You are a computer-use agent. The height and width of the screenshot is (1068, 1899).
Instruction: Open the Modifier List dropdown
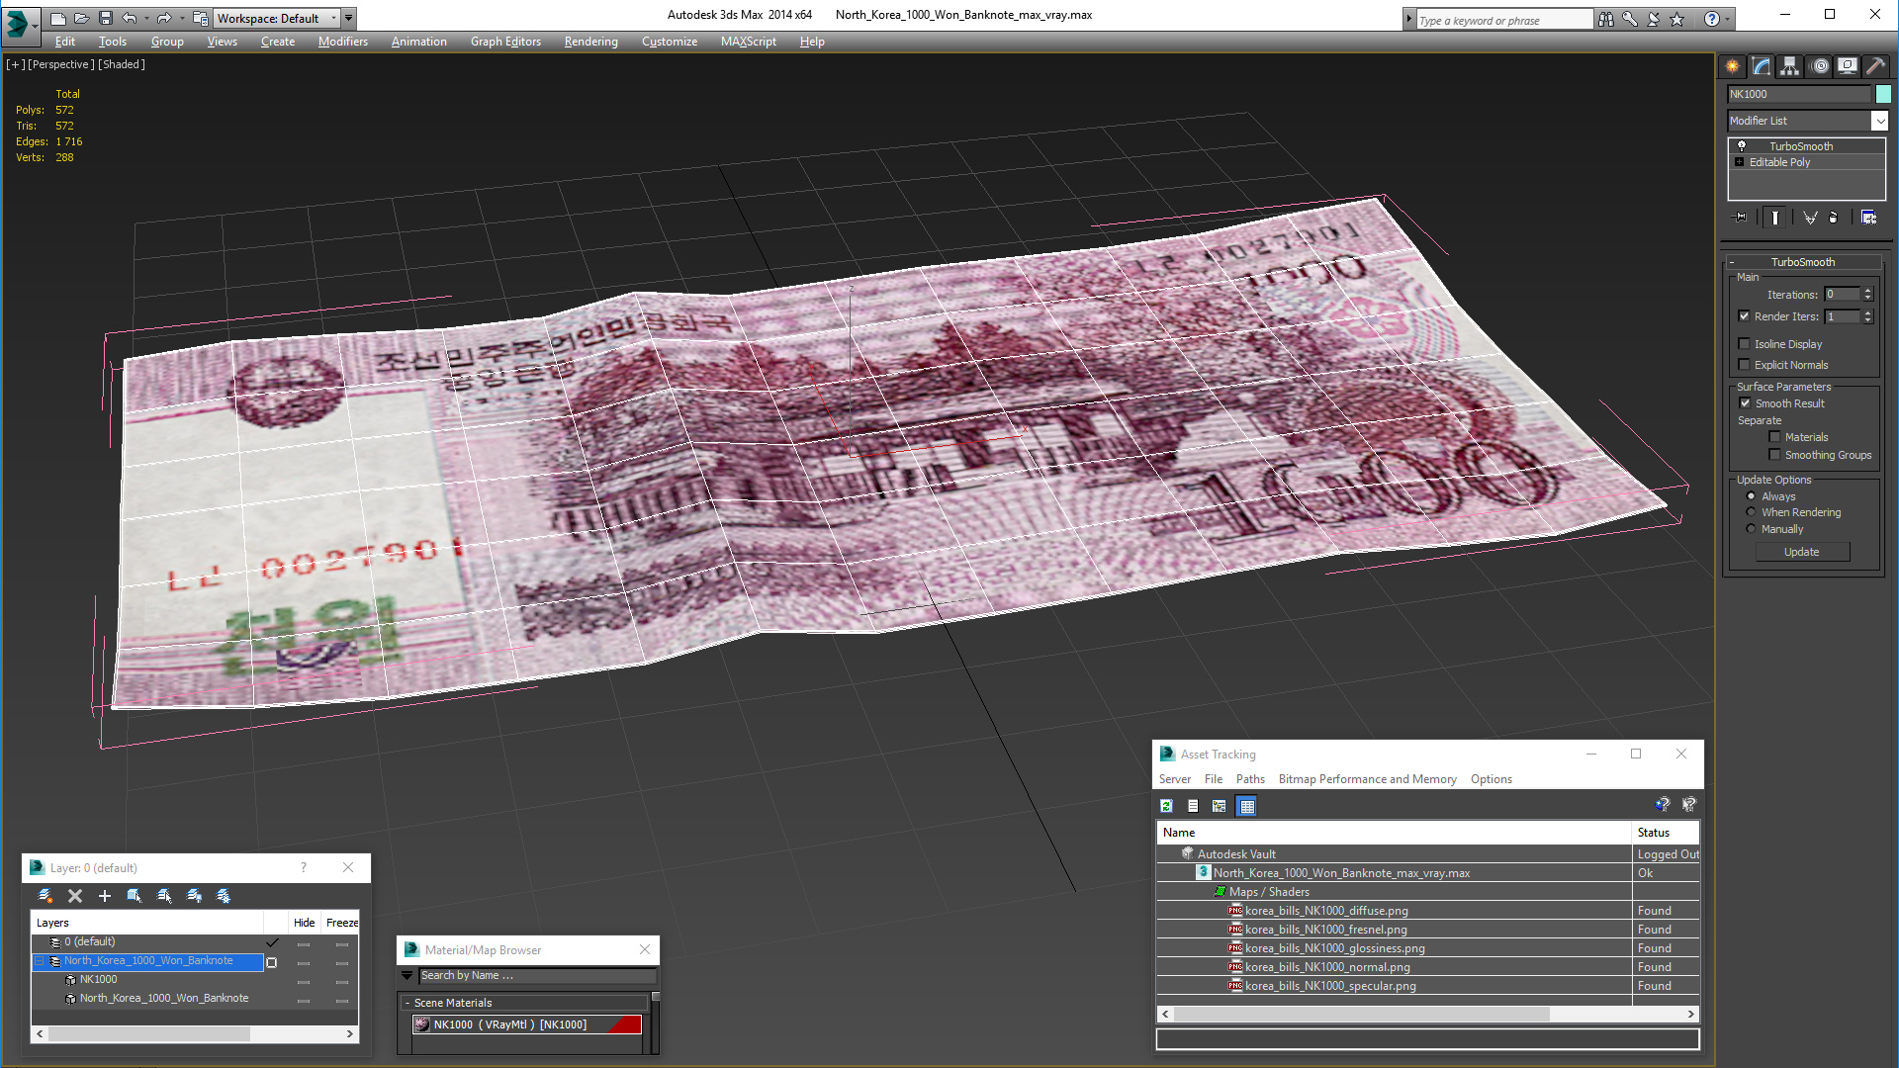[1879, 121]
